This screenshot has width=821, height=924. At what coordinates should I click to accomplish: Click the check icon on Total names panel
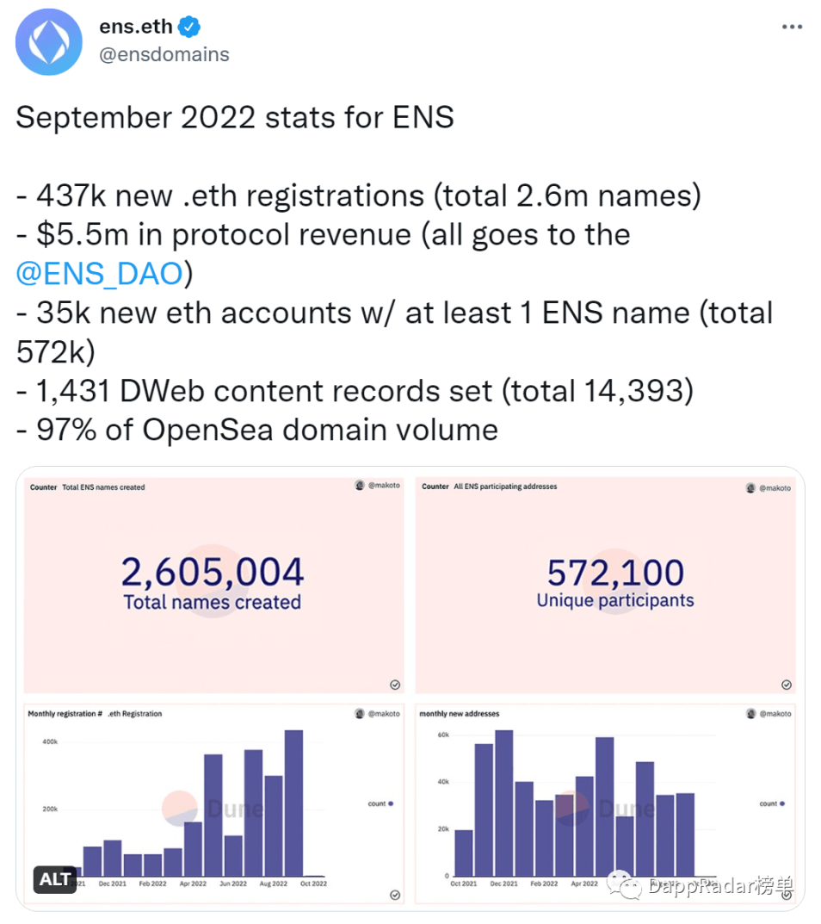[x=395, y=684]
